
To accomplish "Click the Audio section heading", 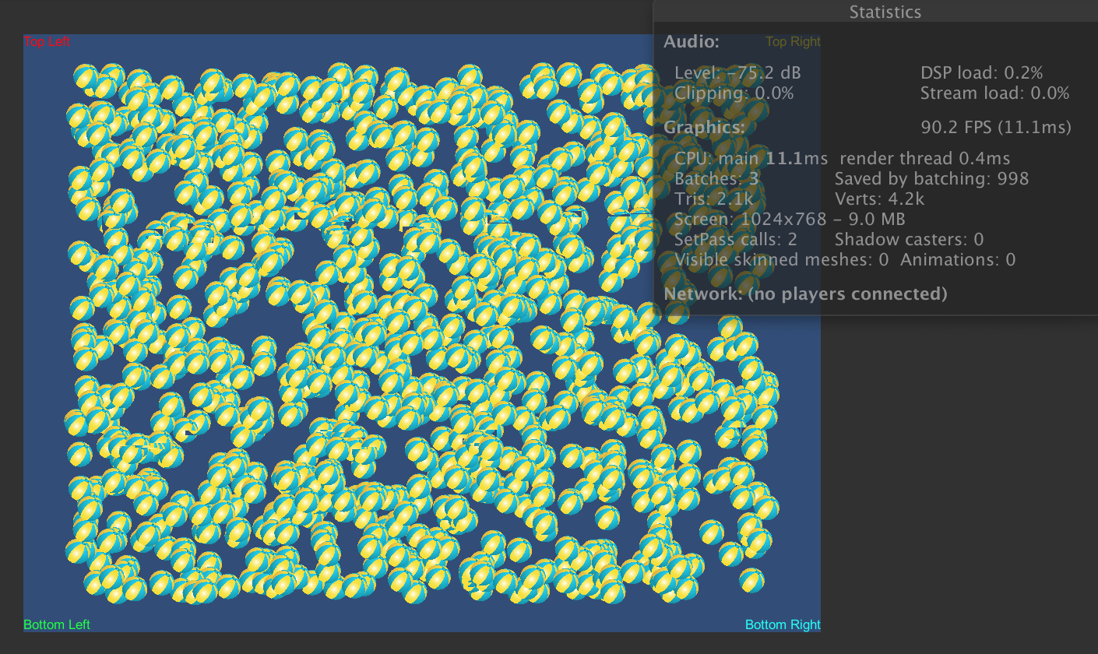I will 692,42.
